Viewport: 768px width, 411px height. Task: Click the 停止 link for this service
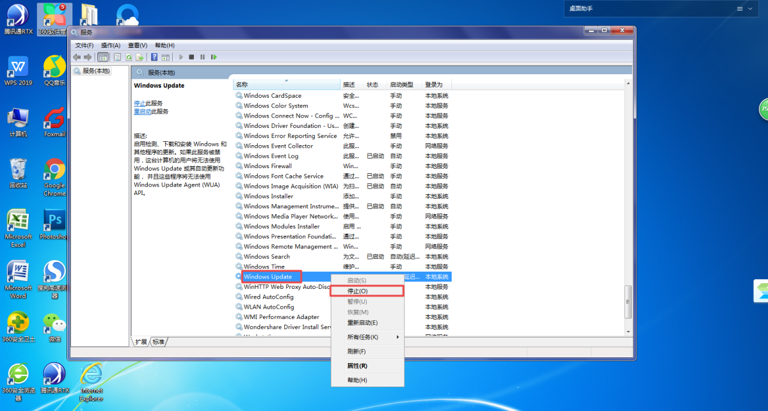pyautogui.click(x=140, y=103)
